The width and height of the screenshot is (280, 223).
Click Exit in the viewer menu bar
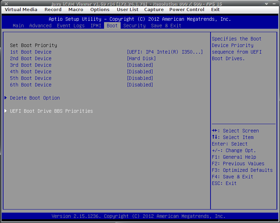tap(215, 10)
